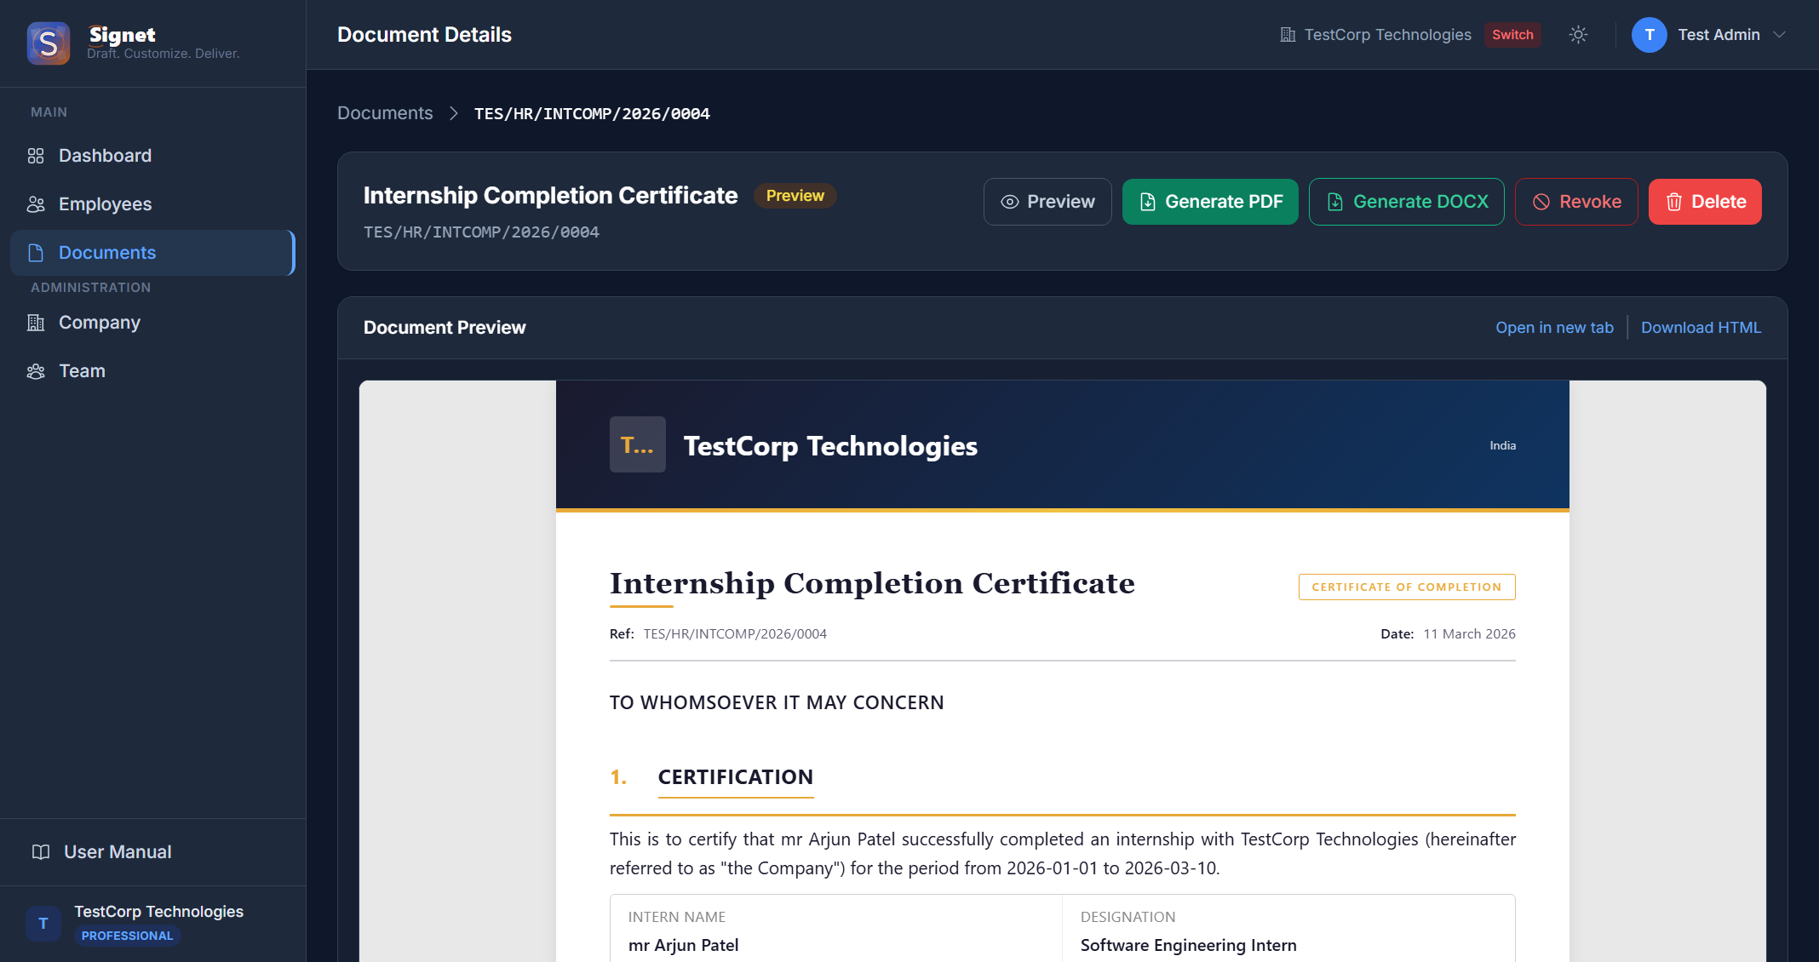Click the Revoke ban icon
Image resolution: width=1819 pixels, height=962 pixels.
1541,202
